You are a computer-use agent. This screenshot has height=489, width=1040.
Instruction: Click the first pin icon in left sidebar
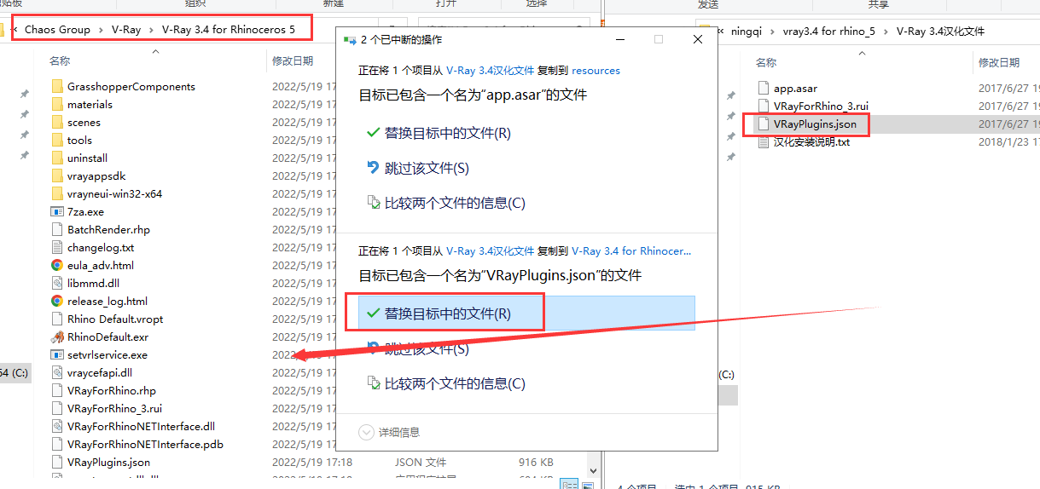coord(24,95)
